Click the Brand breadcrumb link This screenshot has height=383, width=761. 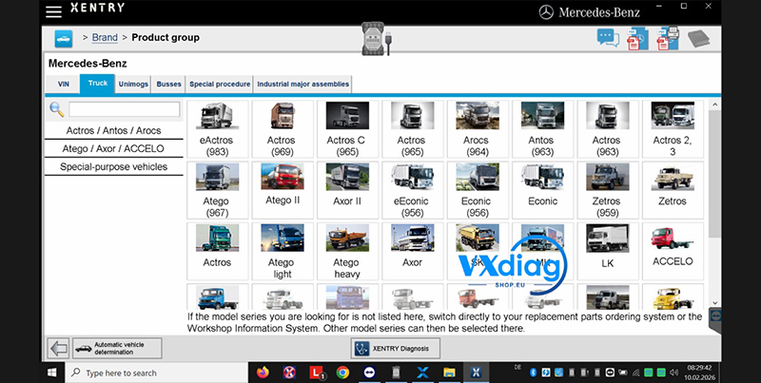point(105,38)
